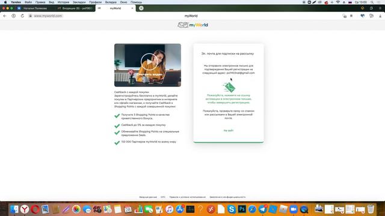The height and width of the screenshot is (216, 385).
Task: Open the Профили menu
Action: click(x=95, y=2)
